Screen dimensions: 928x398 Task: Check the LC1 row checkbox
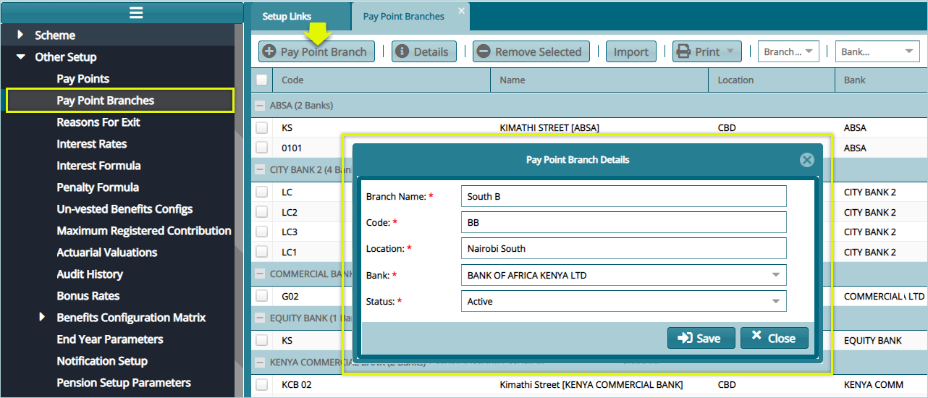(x=261, y=252)
